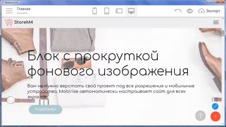Click the Mobirise 4.4.1 app icon in title bar
The width and height of the screenshot is (226, 127).
coord(2,2)
